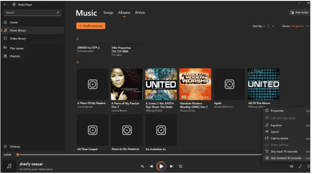
Task: Click the Home house icon in sidebar
Action: click(x=6, y=22)
